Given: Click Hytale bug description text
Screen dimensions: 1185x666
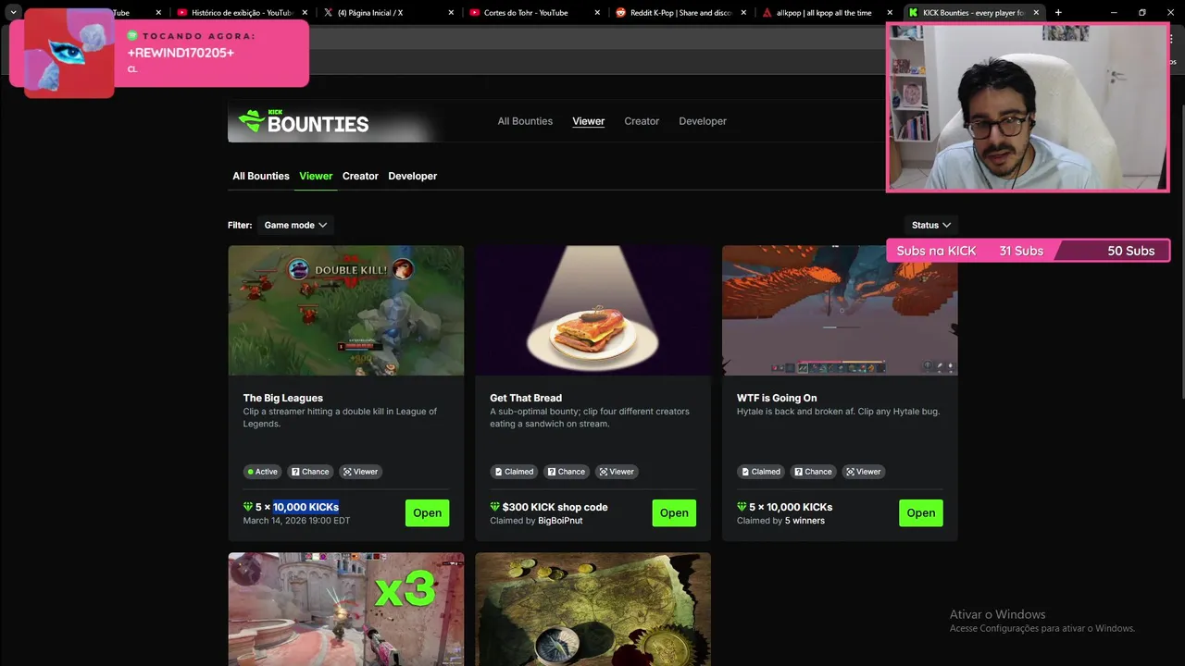Looking at the screenshot, I should 838,412.
